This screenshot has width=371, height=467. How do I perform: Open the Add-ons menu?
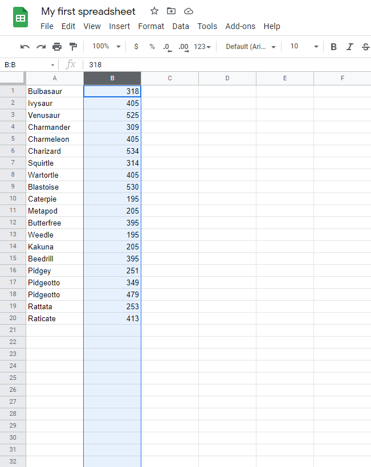point(240,26)
